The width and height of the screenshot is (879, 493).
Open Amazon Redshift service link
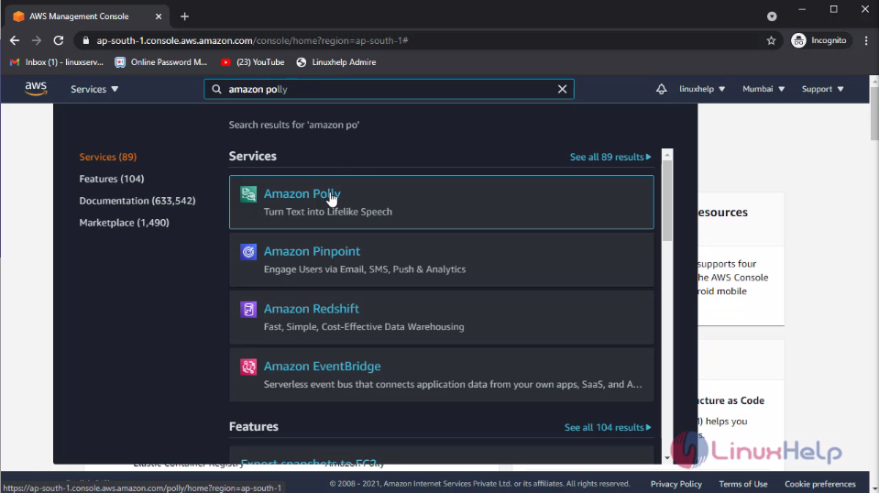point(311,309)
